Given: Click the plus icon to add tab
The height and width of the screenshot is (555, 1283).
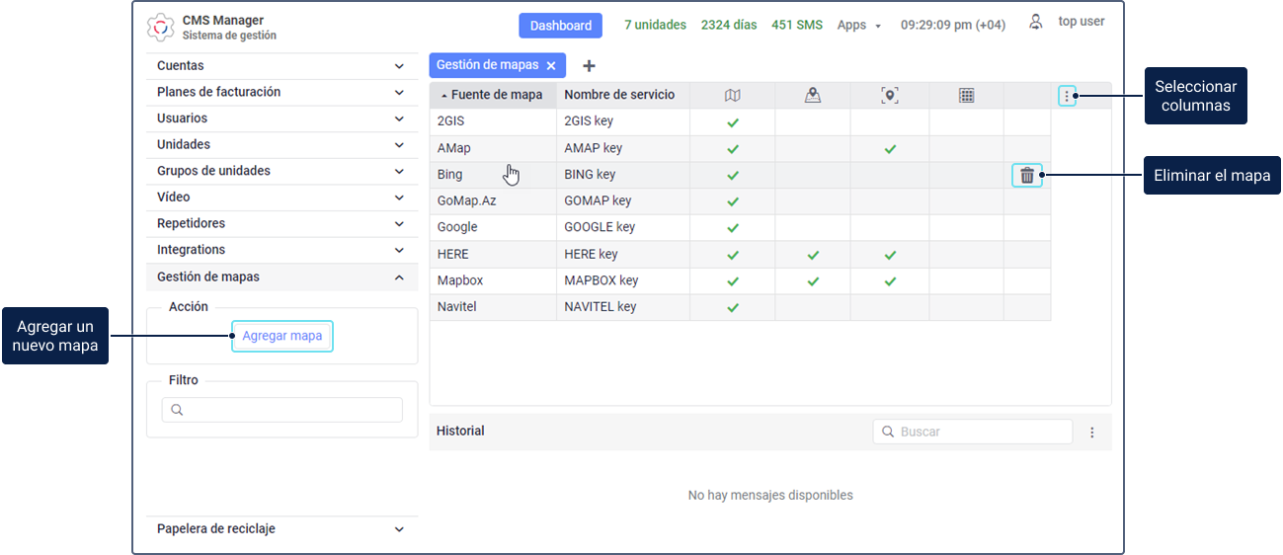Looking at the screenshot, I should point(590,66).
